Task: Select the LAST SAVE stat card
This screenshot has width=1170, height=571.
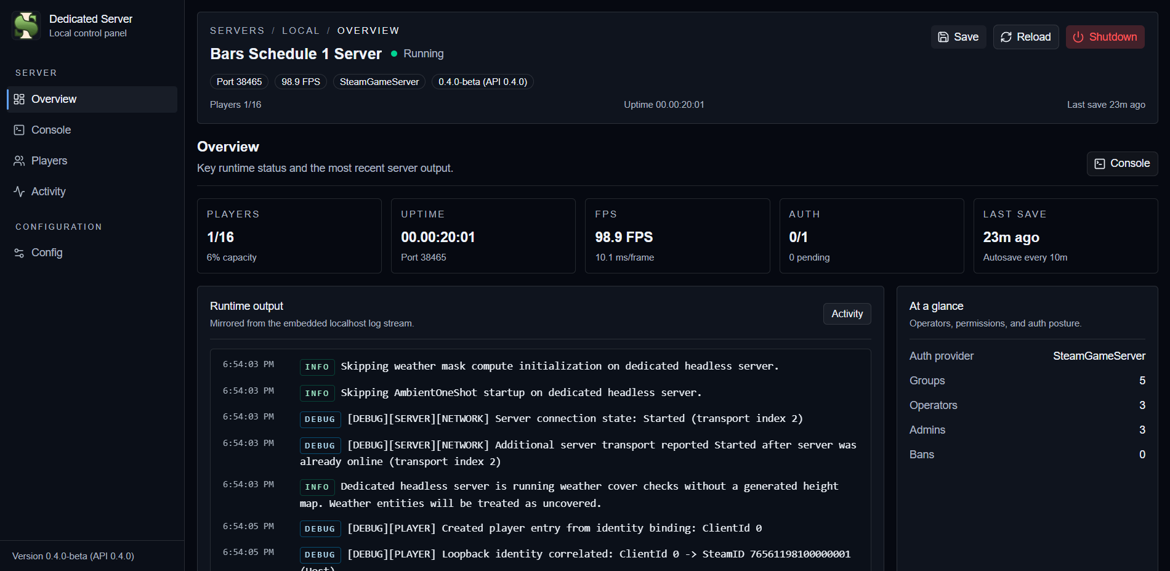Action: (1066, 236)
